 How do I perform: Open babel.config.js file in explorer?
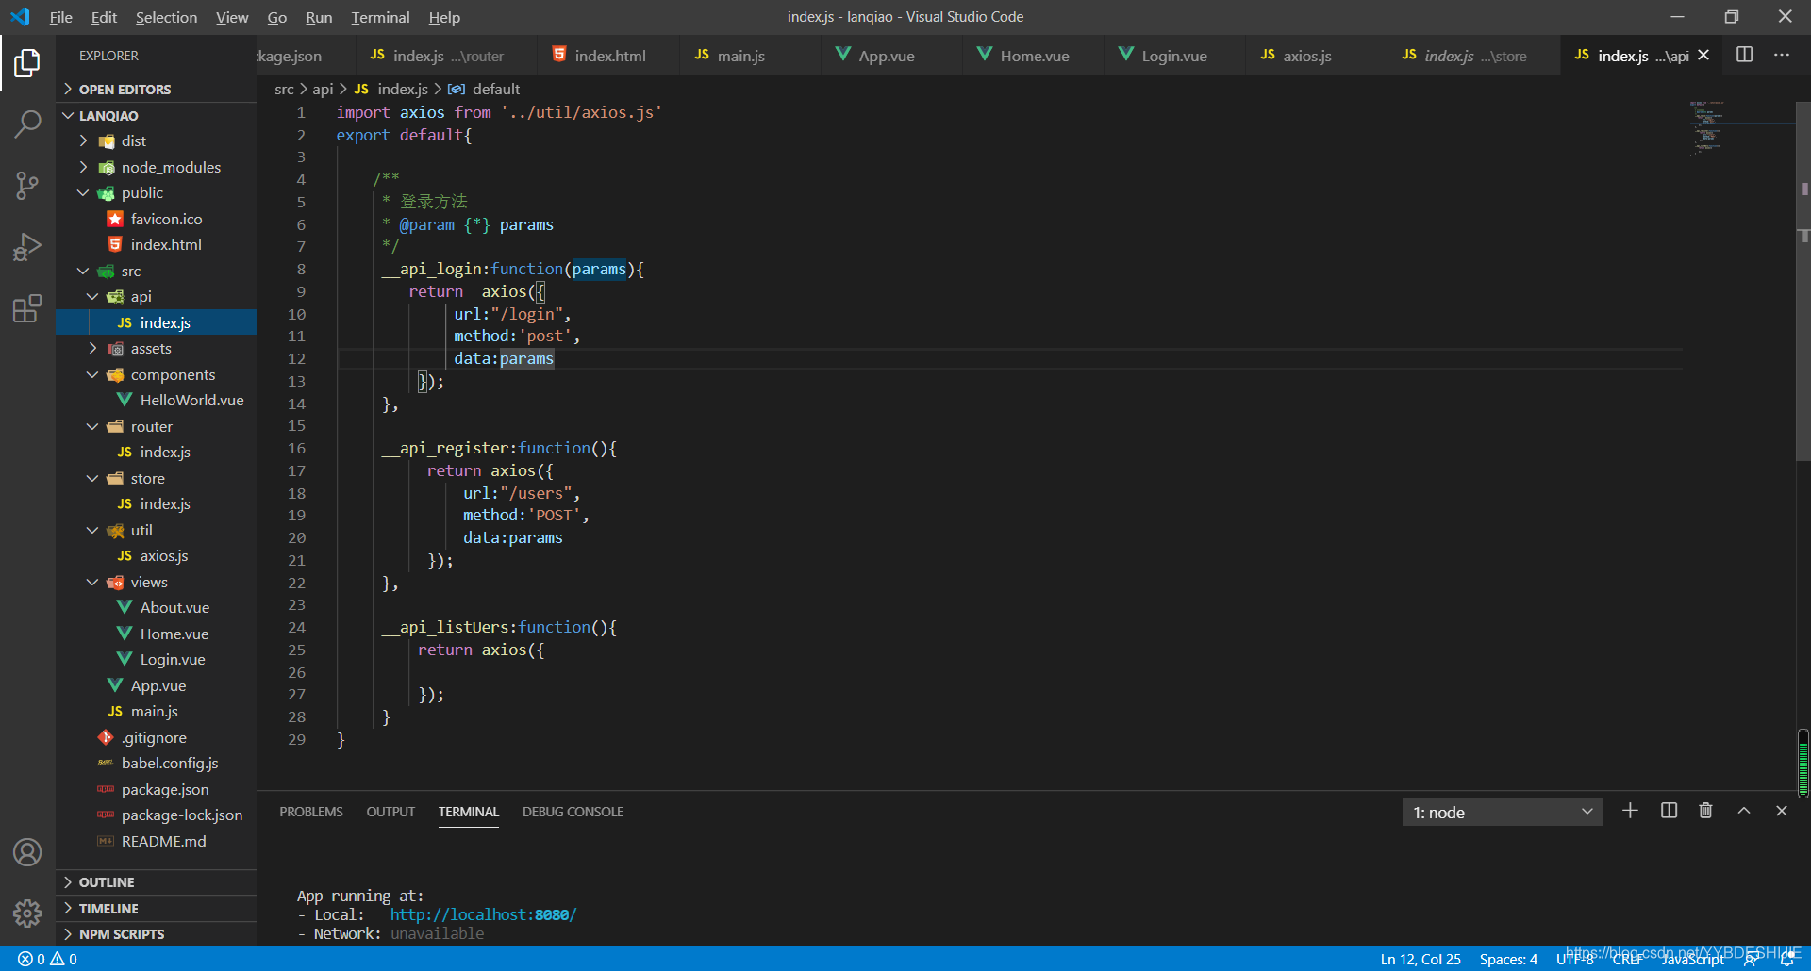(170, 763)
